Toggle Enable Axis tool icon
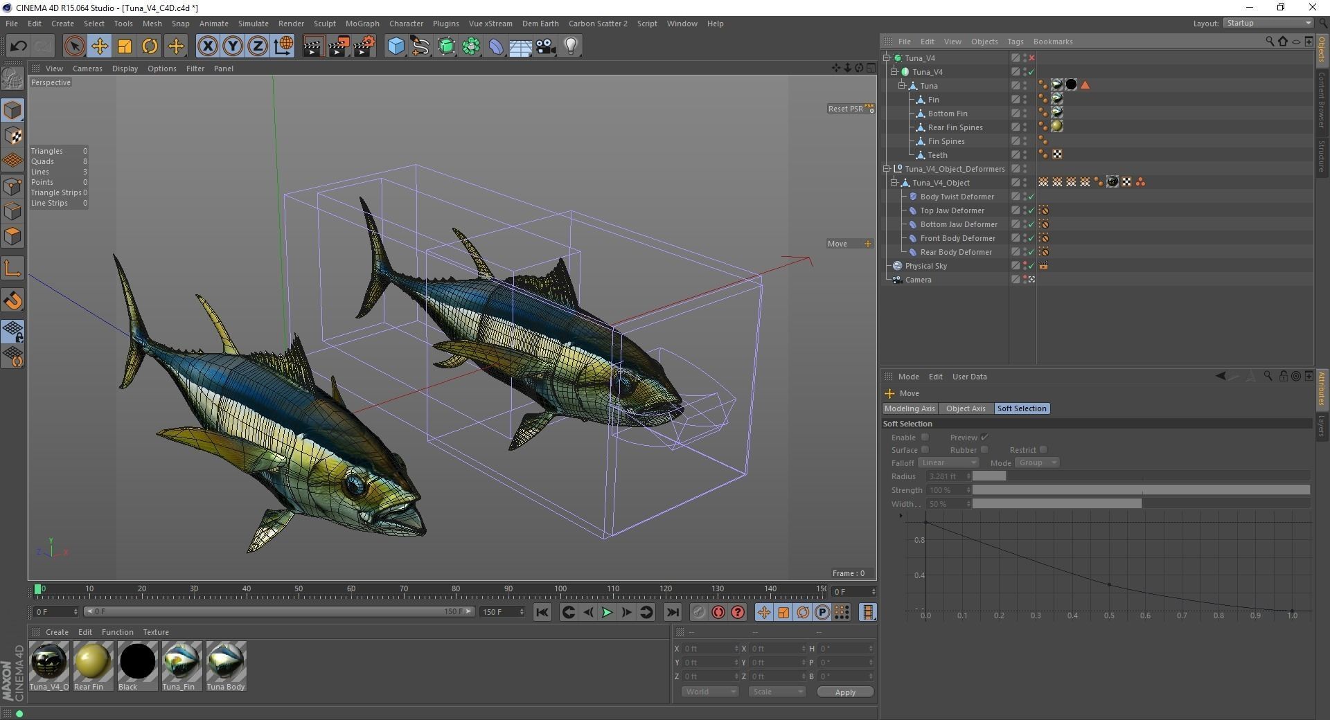This screenshot has height=720, width=1330. [13, 269]
